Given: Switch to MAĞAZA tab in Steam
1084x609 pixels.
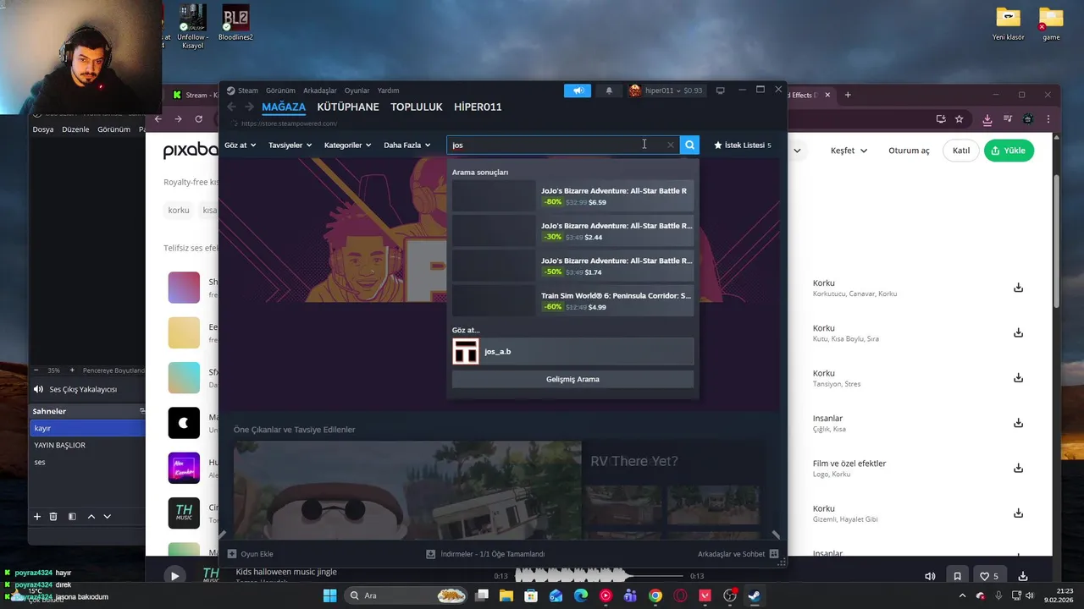Looking at the screenshot, I should pyautogui.click(x=284, y=107).
